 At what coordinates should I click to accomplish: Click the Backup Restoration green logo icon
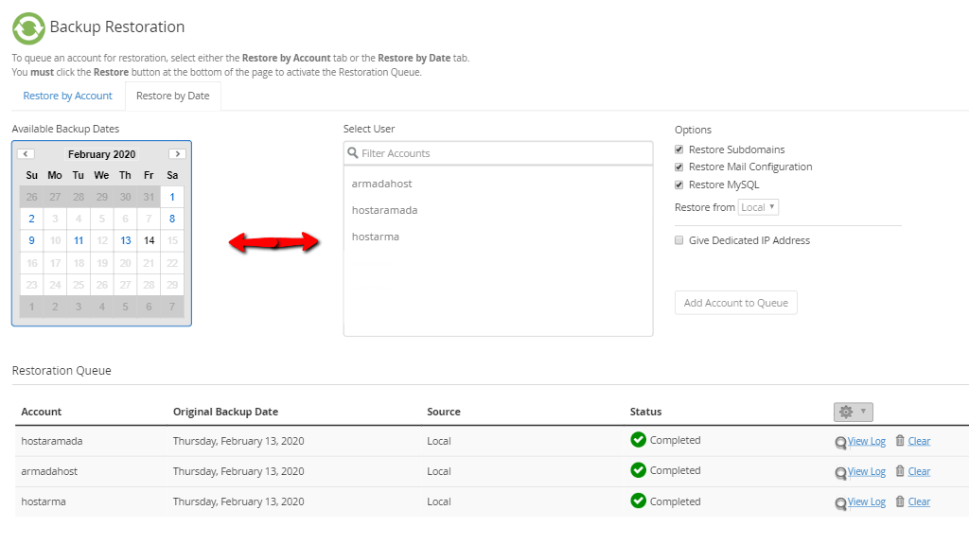28,28
